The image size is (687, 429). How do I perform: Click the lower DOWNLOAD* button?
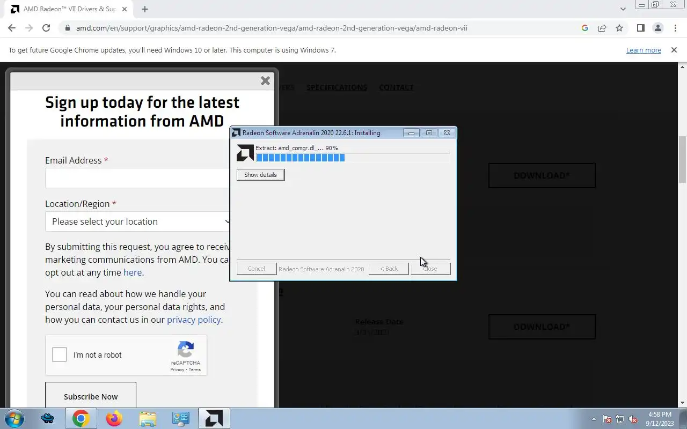542,327
